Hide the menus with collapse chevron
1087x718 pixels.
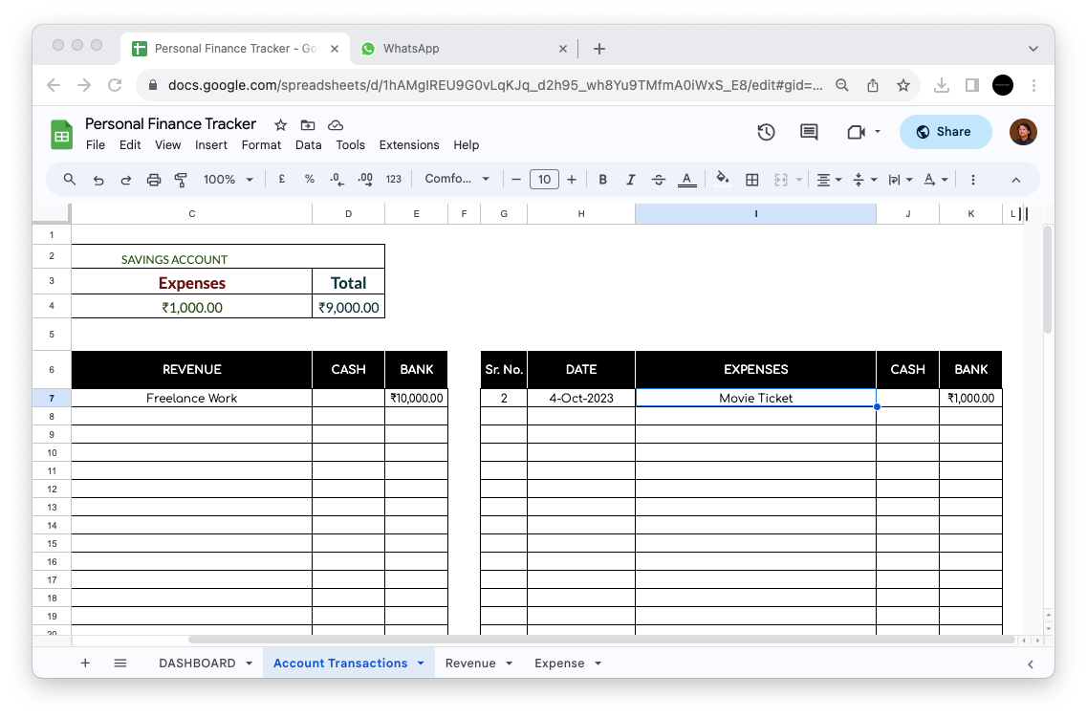click(1015, 180)
